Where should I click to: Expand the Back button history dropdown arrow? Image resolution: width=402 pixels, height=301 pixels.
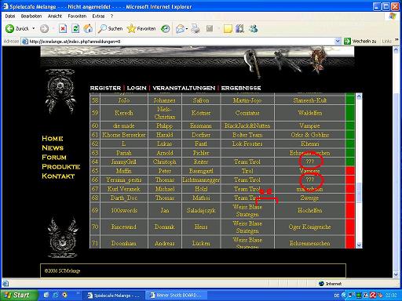34,28
